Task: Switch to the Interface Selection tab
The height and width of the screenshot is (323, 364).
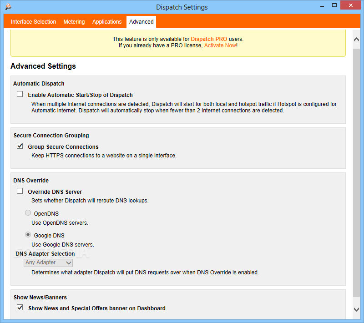Action: 33,22
